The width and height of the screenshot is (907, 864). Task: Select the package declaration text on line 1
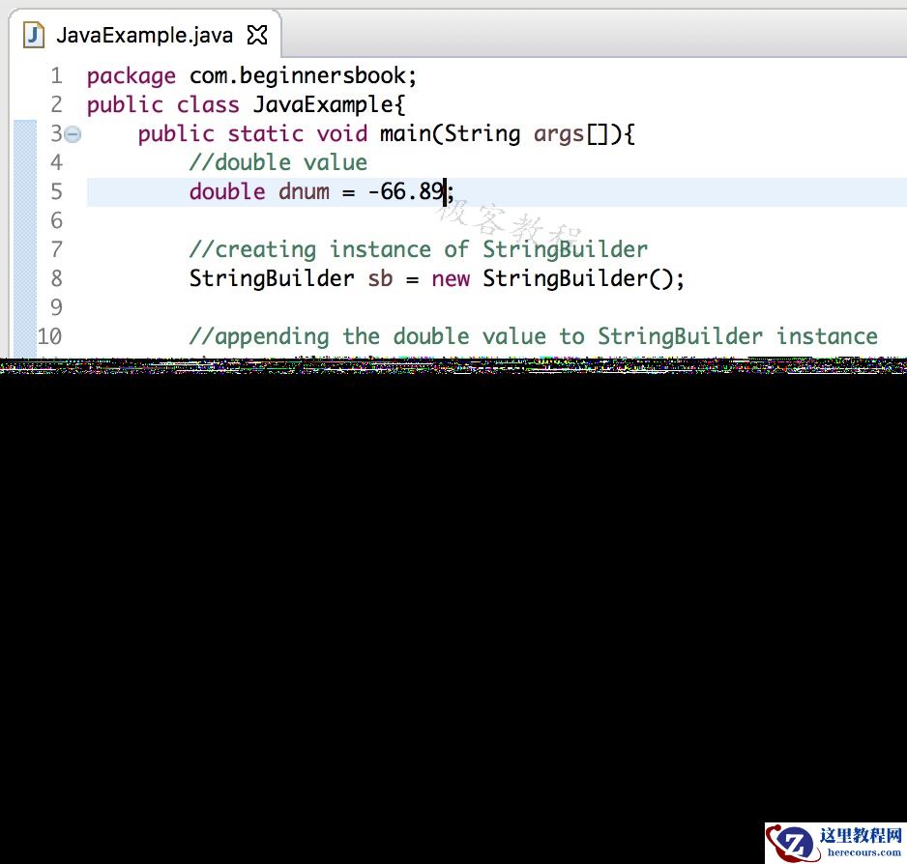[251, 75]
